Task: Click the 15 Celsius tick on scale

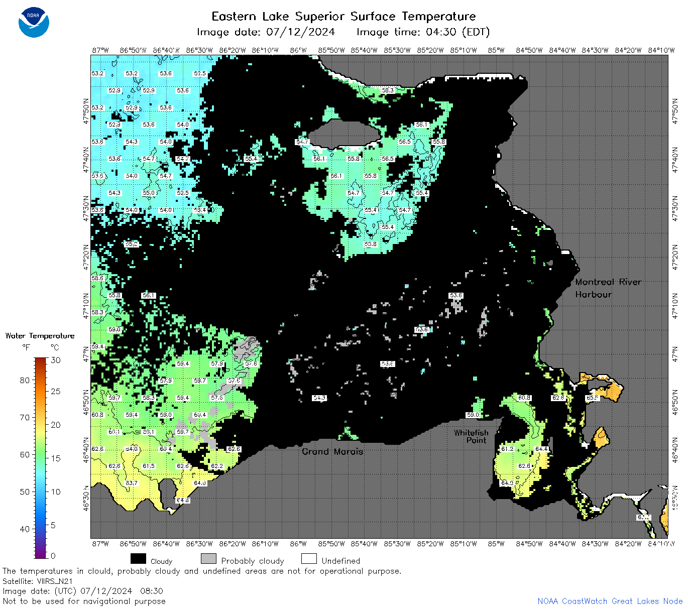Action: pyautogui.click(x=56, y=458)
